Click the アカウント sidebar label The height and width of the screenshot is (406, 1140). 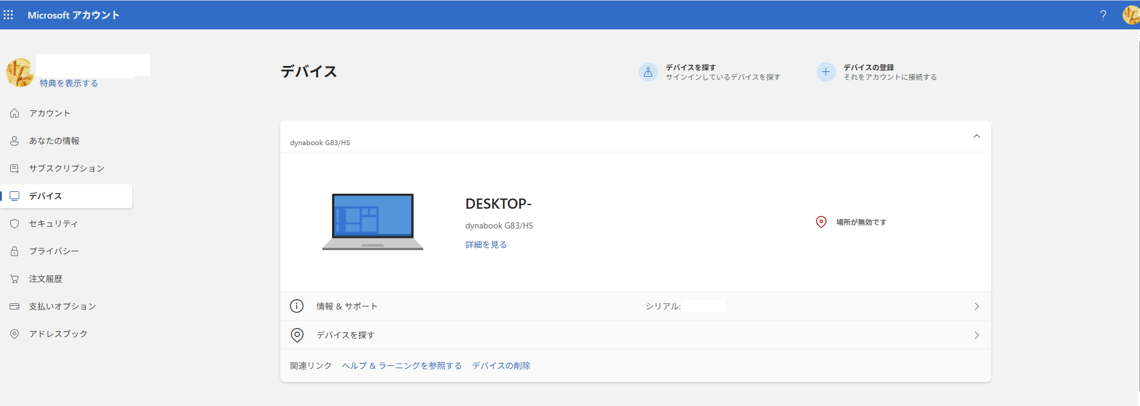pos(50,113)
